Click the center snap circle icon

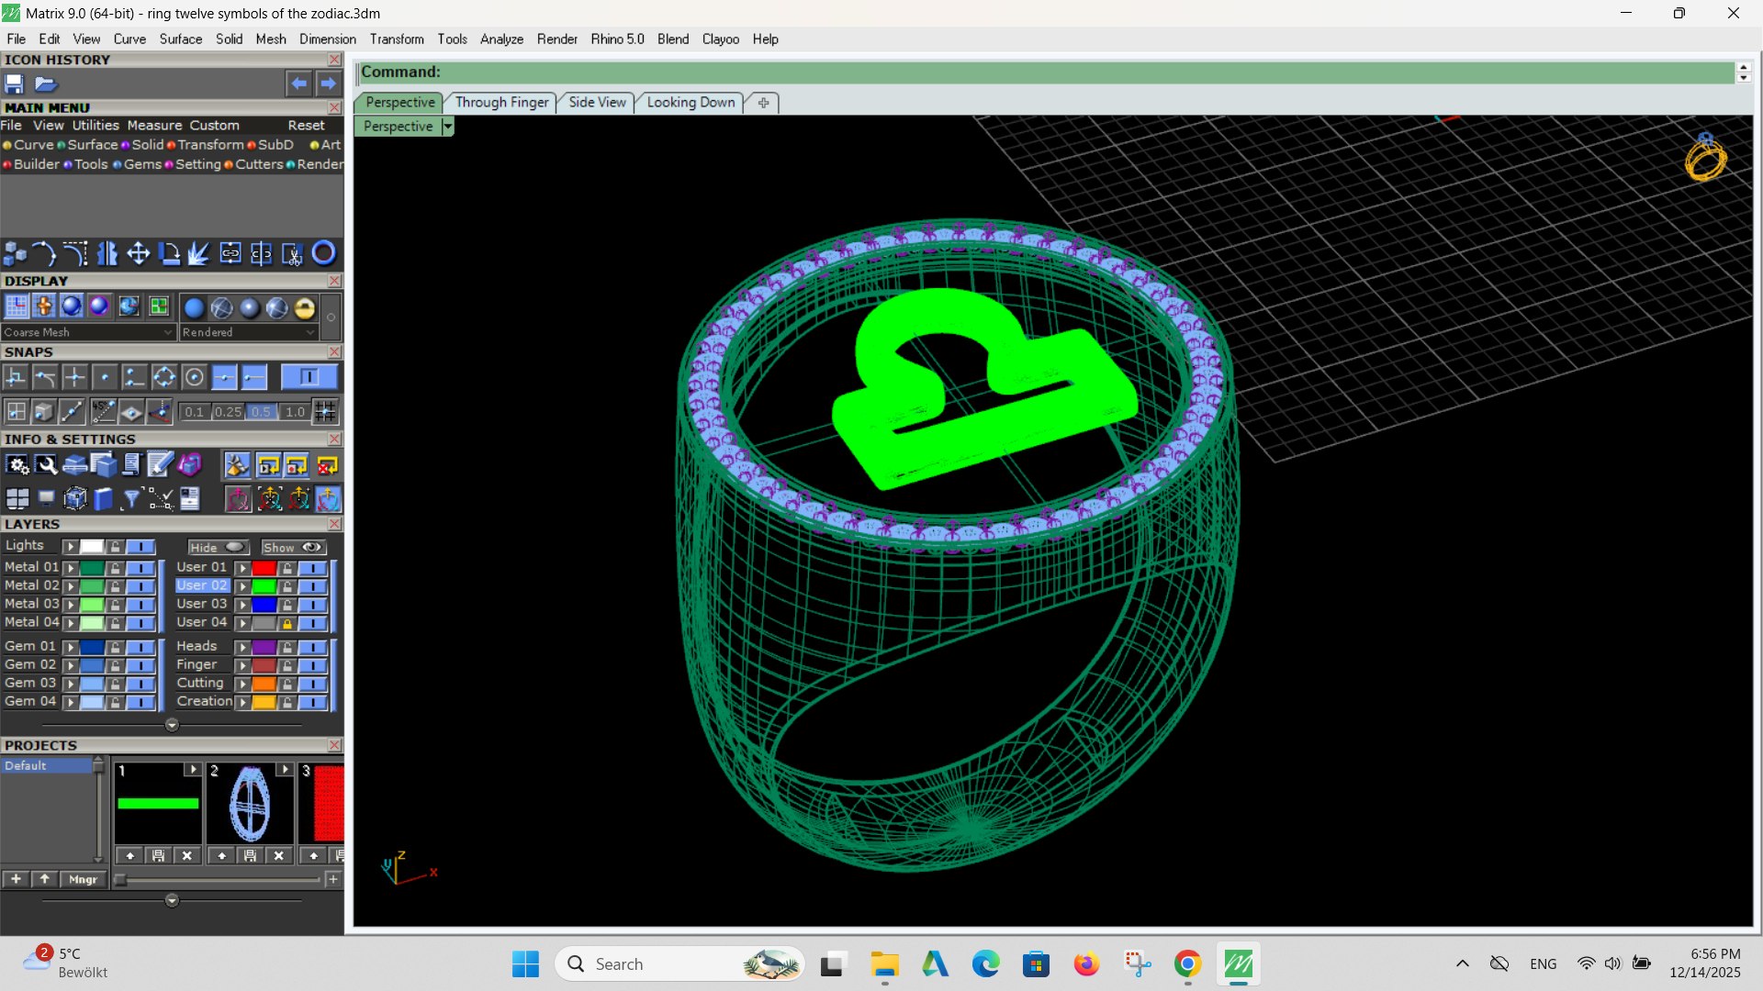coord(194,377)
